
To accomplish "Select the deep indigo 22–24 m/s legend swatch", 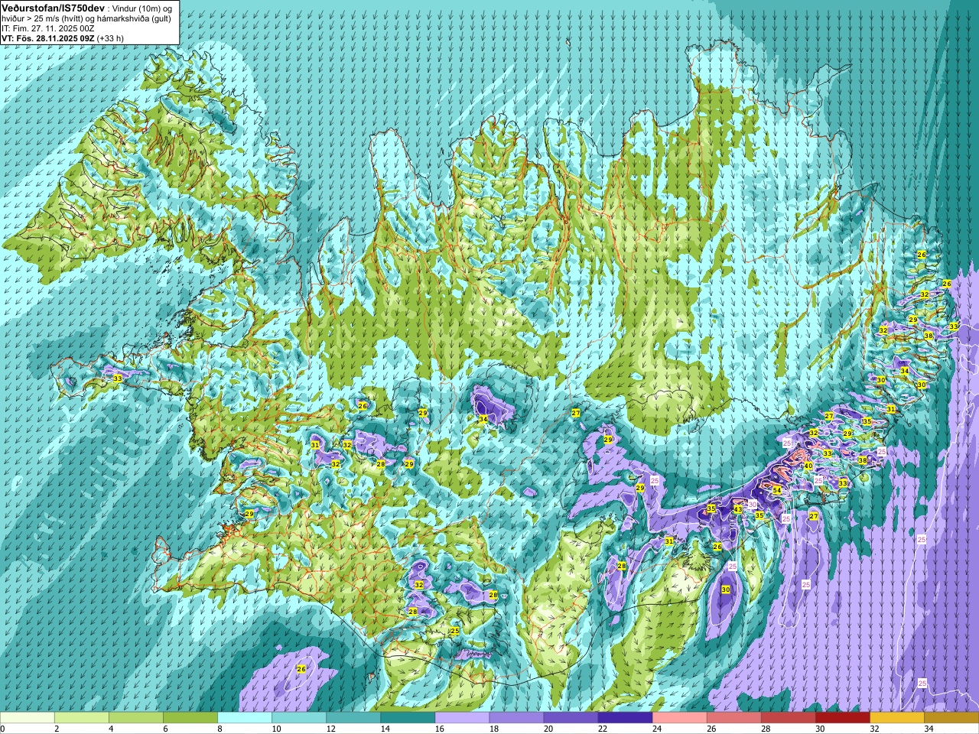I will (625, 718).
